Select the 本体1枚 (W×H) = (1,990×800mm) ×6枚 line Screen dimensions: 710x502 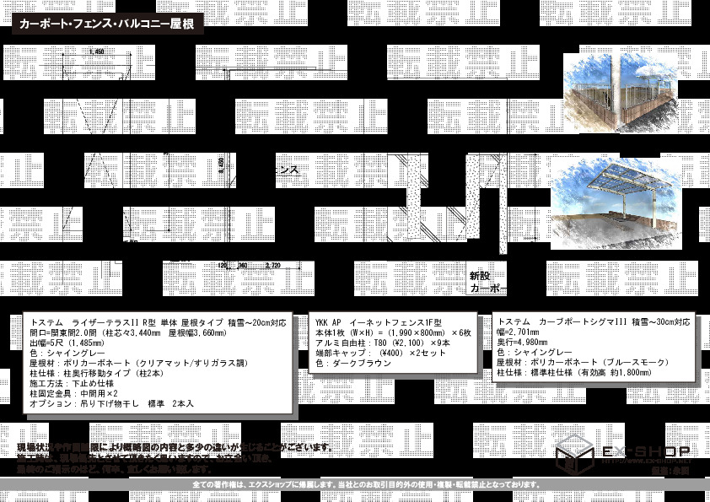tap(393, 333)
